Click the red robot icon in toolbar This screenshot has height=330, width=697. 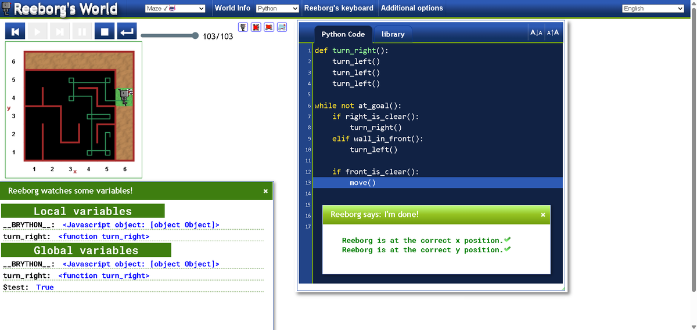pos(270,27)
